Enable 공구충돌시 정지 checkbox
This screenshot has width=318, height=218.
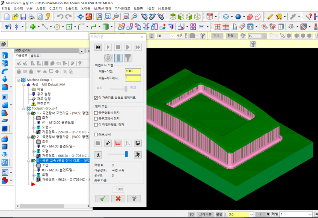click(96, 112)
